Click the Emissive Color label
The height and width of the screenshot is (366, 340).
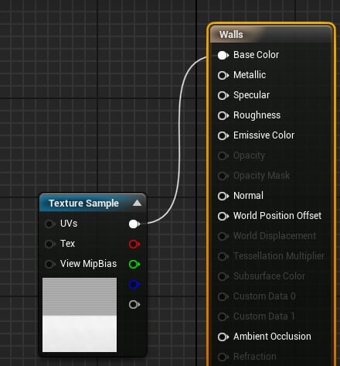point(263,135)
